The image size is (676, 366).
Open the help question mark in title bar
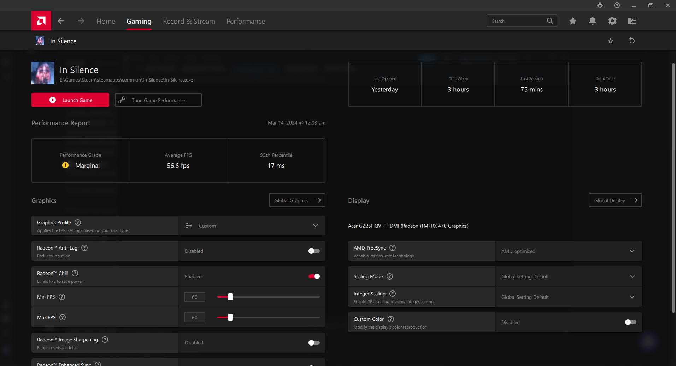[x=617, y=5]
